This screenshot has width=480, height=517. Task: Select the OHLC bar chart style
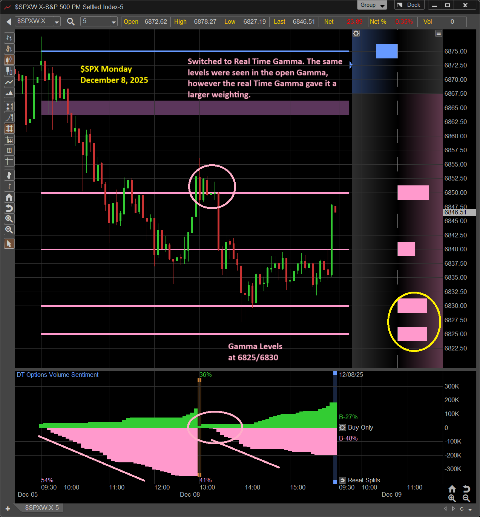9,38
